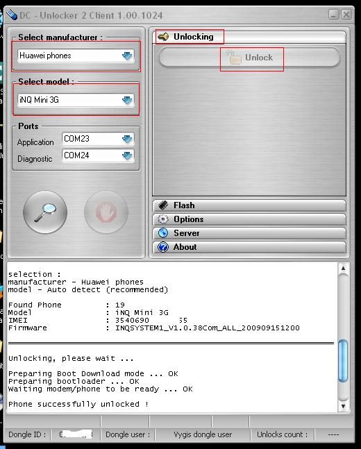Viewport: 361px width, 449px height.
Task: Click the log scrollbar down arrow
Action: (x=343, y=406)
